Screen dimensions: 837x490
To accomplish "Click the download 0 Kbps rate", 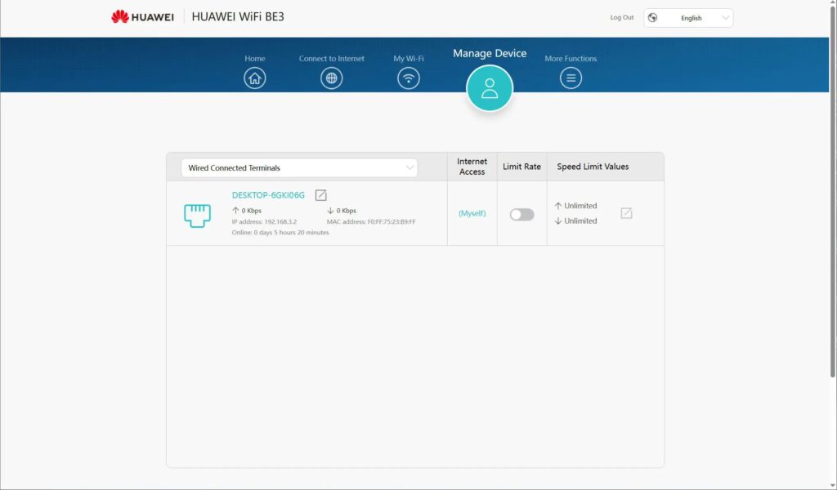I will (342, 211).
